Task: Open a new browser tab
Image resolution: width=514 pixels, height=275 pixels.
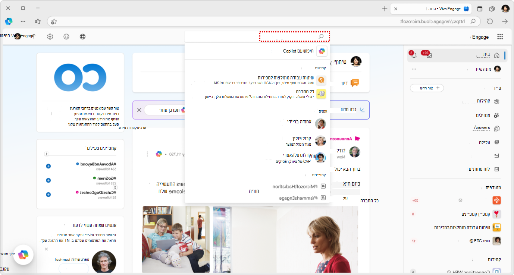Action: coord(385,8)
